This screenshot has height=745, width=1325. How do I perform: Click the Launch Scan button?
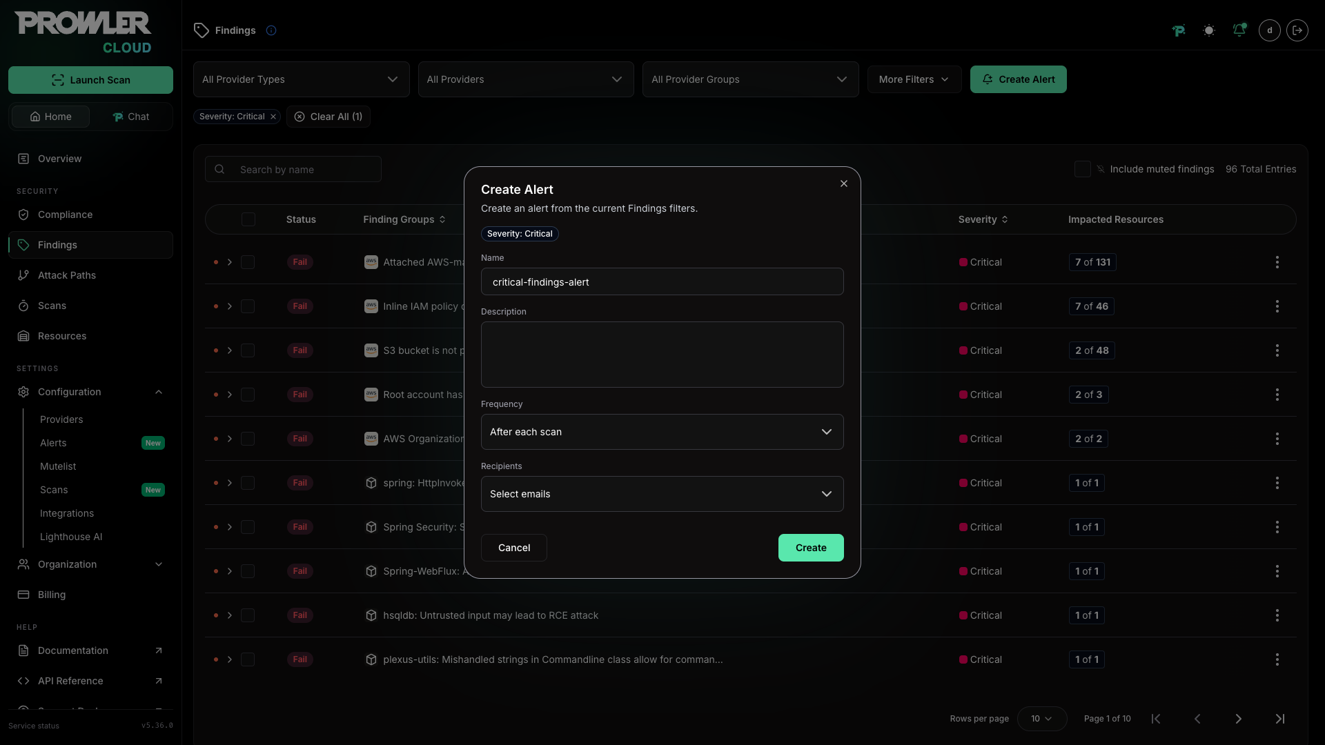coord(90,80)
